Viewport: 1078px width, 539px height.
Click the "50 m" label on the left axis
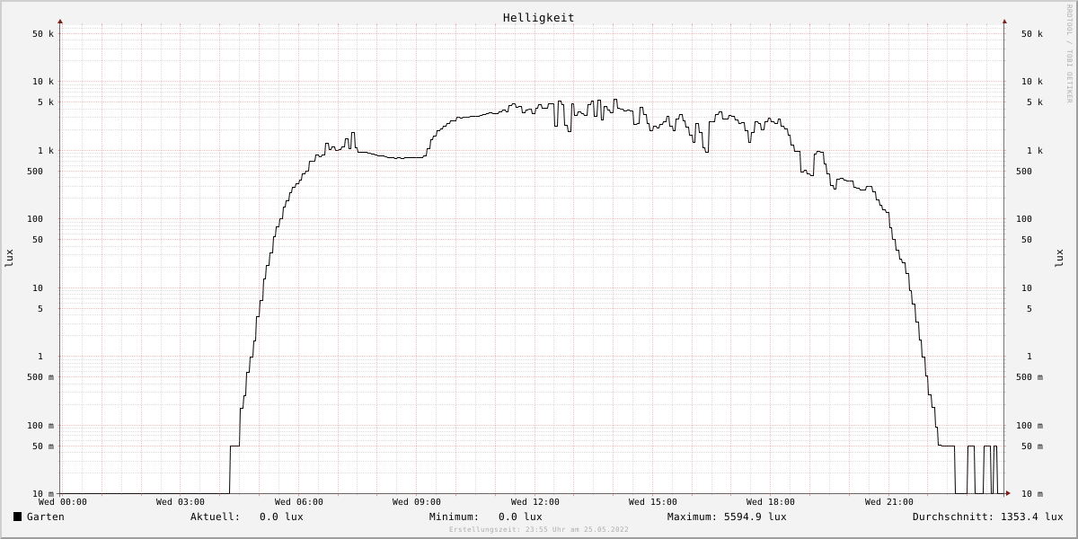[x=43, y=446]
